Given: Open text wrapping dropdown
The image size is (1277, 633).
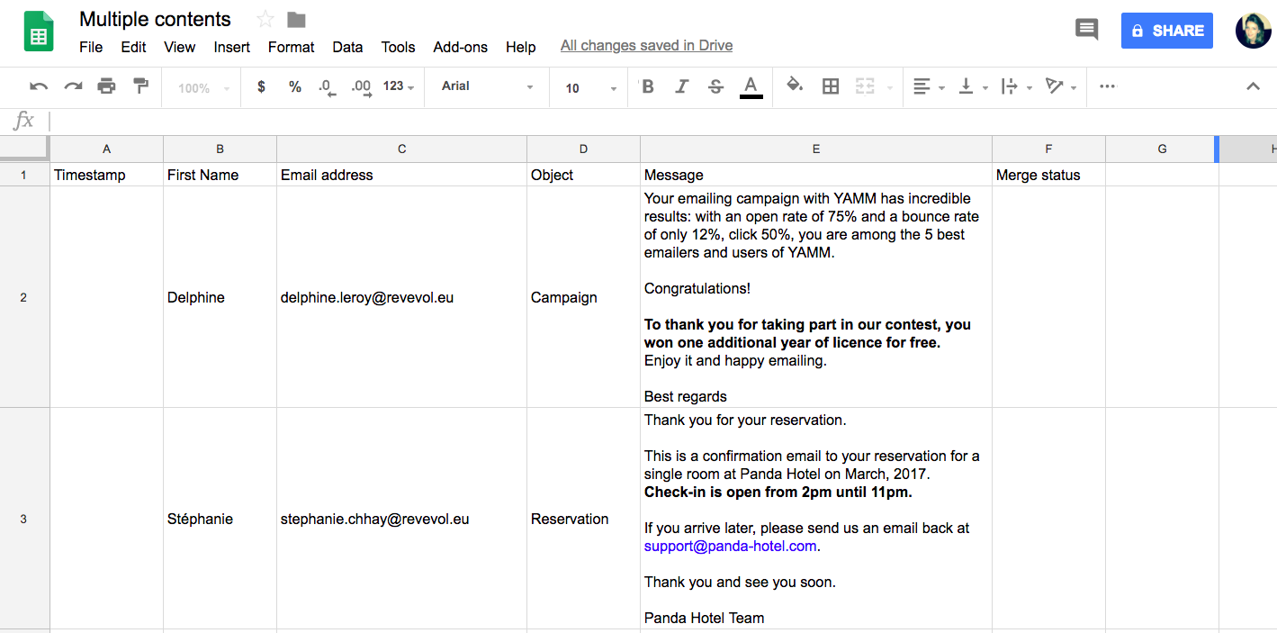Looking at the screenshot, I should click(x=1017, y=86).
